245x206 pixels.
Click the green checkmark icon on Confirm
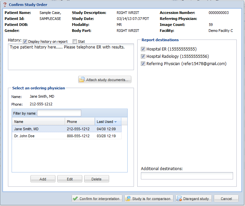pyautogui.click(x=75, y=198)
